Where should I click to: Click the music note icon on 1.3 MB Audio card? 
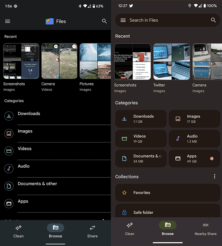(x=178, y=139)
